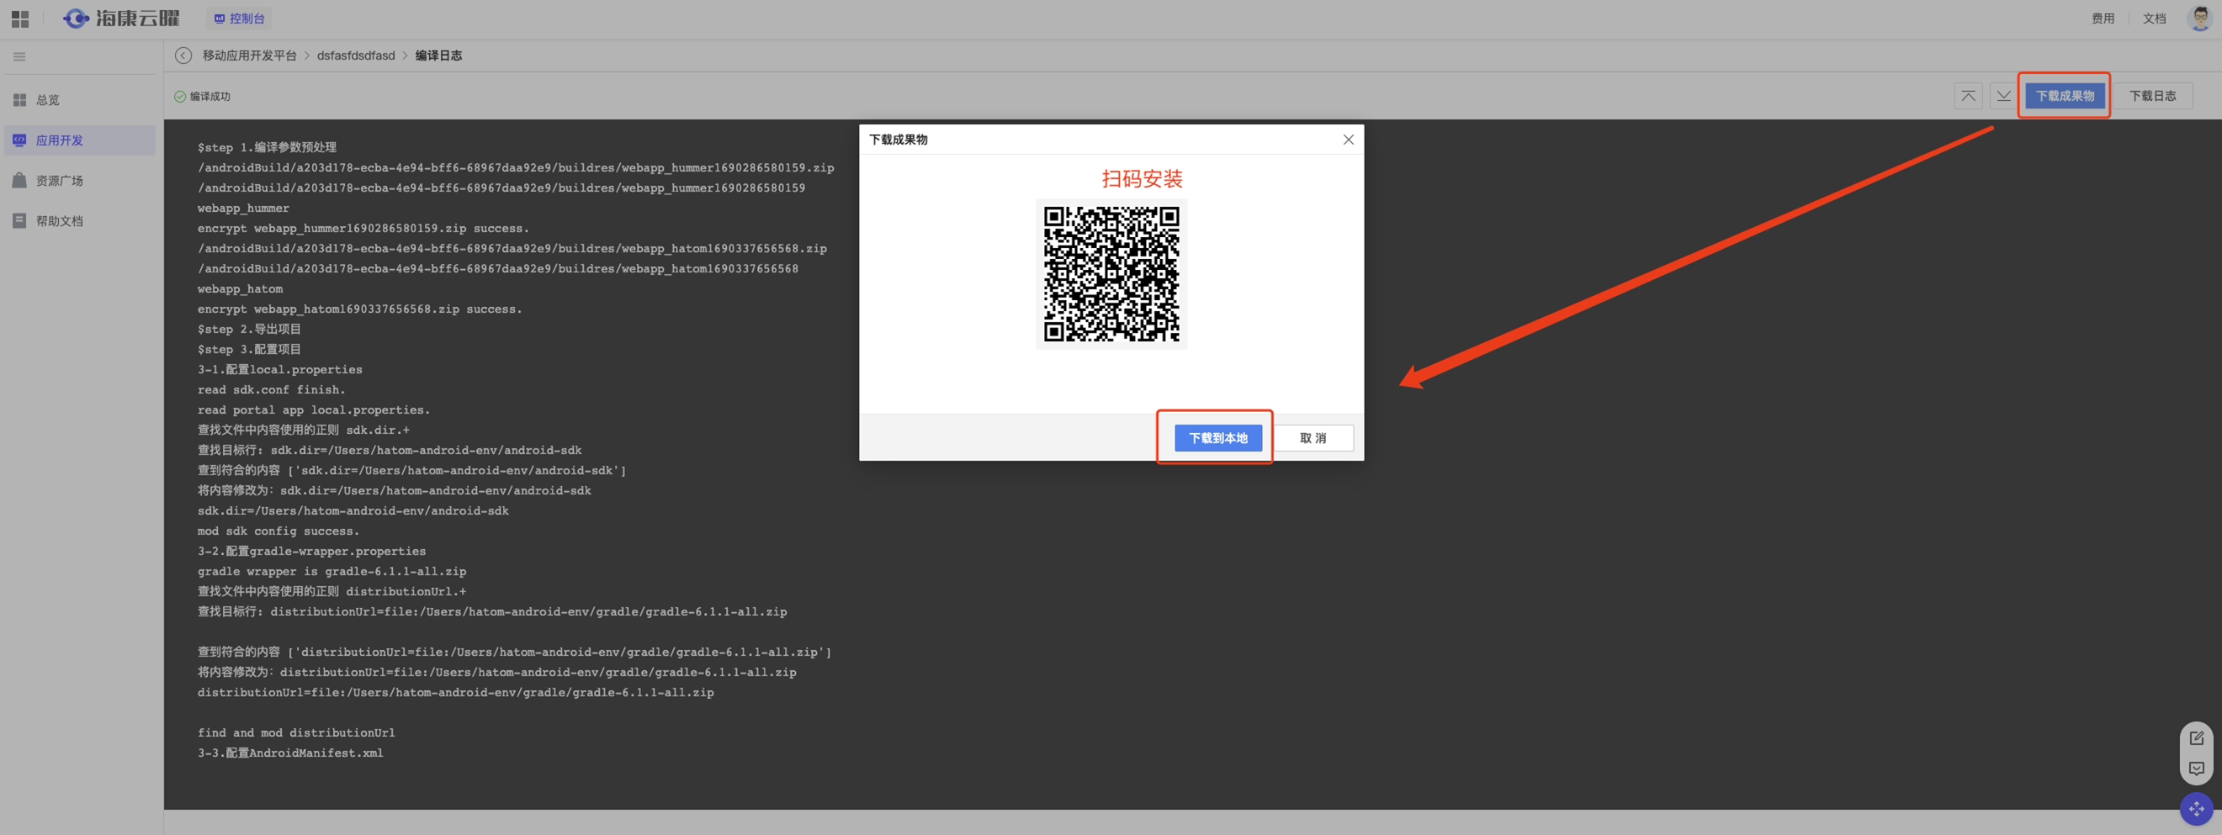Click log line '3-3.配置AndroidManifest.xml'

click(289, 753)
